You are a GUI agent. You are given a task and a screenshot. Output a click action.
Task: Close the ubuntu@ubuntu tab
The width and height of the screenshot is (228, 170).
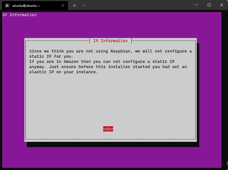[63, 5]
